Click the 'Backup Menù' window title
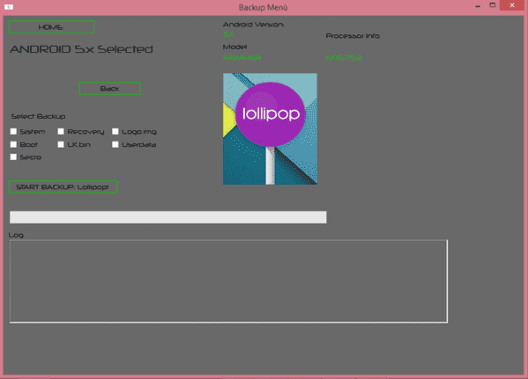This screenshot has height=379, width=528. [x=263, y=7]
